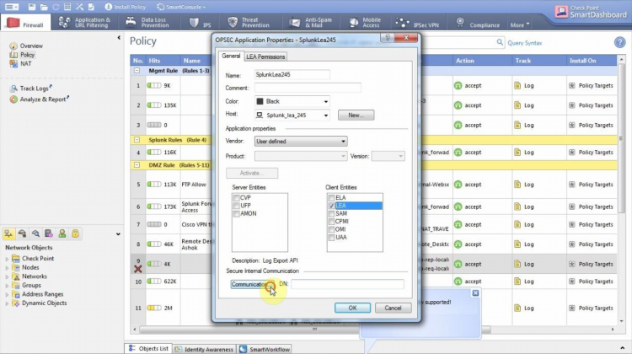Collapse Mgmt Rule section
The width and height of the screenshot is (632, 354).
pyautogui.click(x=137, y=71)
